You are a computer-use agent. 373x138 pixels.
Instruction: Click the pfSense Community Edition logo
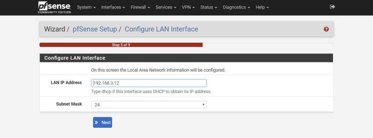pyautogui.click(x=54, y=7)
